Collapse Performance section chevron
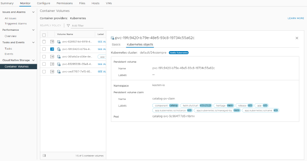This screenshot has height=161, width=307. click(33, 30)
